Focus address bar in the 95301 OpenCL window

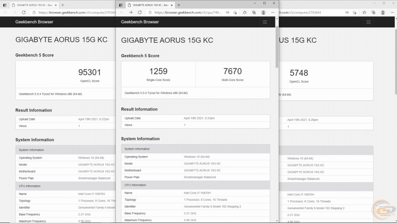click(77, 13)
